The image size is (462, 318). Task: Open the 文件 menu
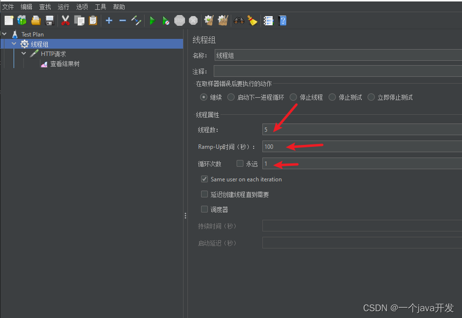(8, 7)
